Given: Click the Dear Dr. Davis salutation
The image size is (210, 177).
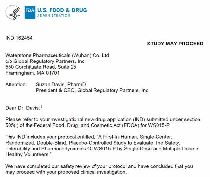Looking at the screenshot, I should pos(22,108).
